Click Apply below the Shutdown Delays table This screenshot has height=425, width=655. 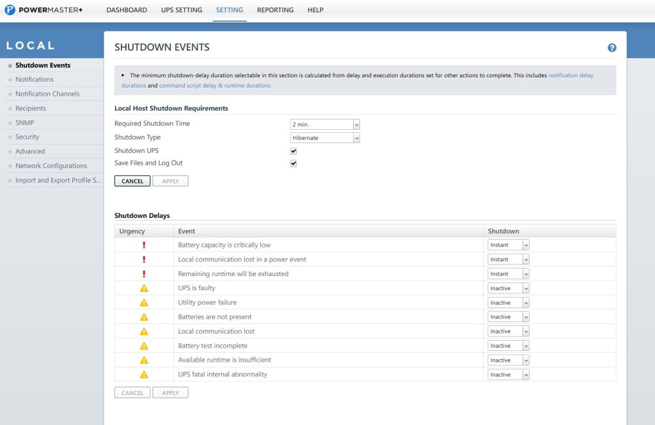coord(170,393)
